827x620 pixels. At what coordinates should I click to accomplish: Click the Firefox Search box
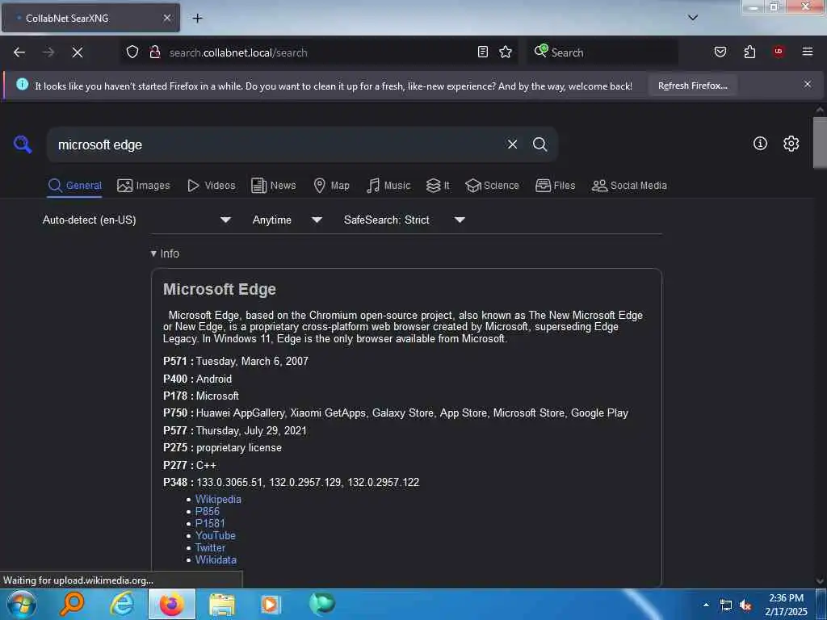(602, 52)
